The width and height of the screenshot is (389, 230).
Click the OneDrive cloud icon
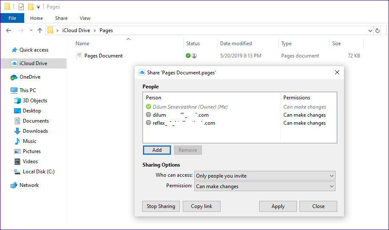tap(14, 77)
